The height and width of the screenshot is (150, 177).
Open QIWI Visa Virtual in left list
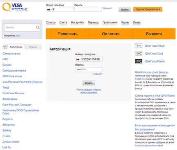[12, 76]
